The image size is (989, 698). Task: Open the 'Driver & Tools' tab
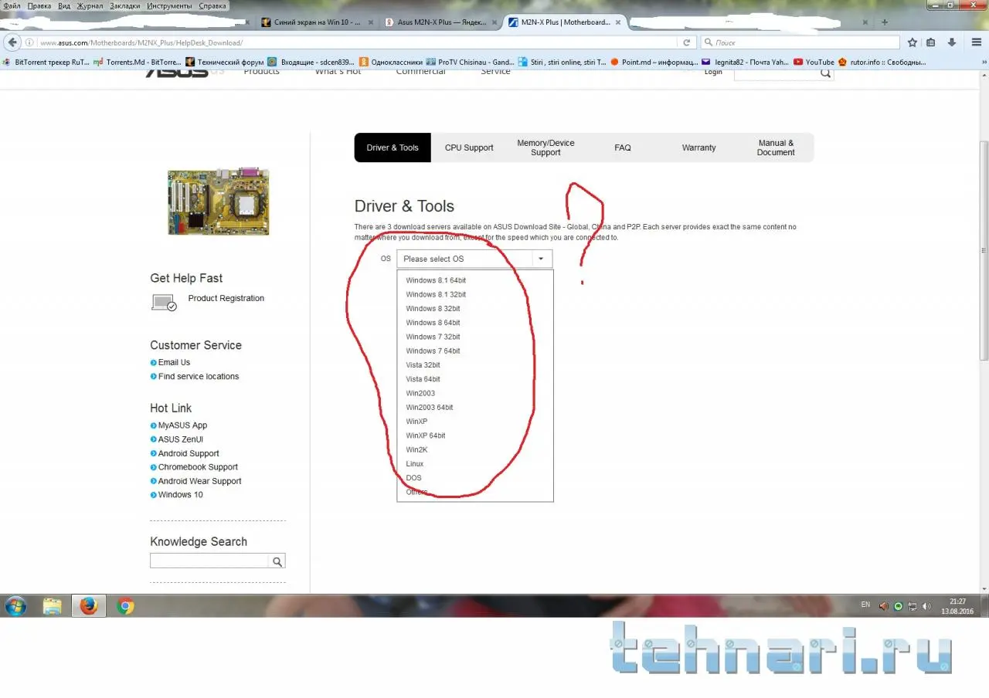tap(393, 147)
